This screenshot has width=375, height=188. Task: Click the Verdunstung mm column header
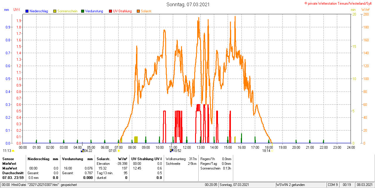[x=77, y=159]
